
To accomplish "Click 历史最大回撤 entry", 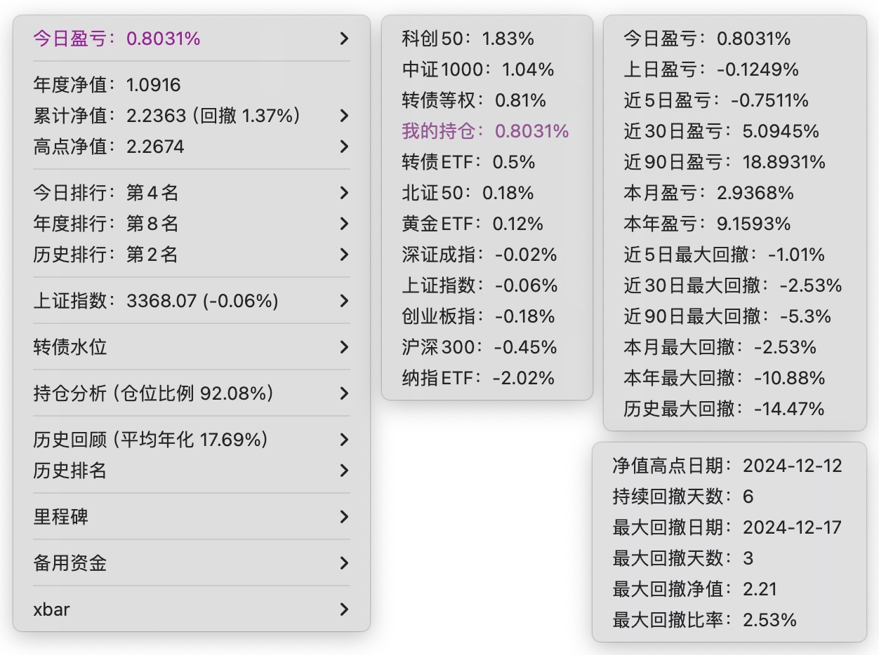I will tap(723, 409).
